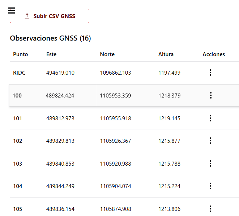Click the Norte column header

tap(107, 54)
